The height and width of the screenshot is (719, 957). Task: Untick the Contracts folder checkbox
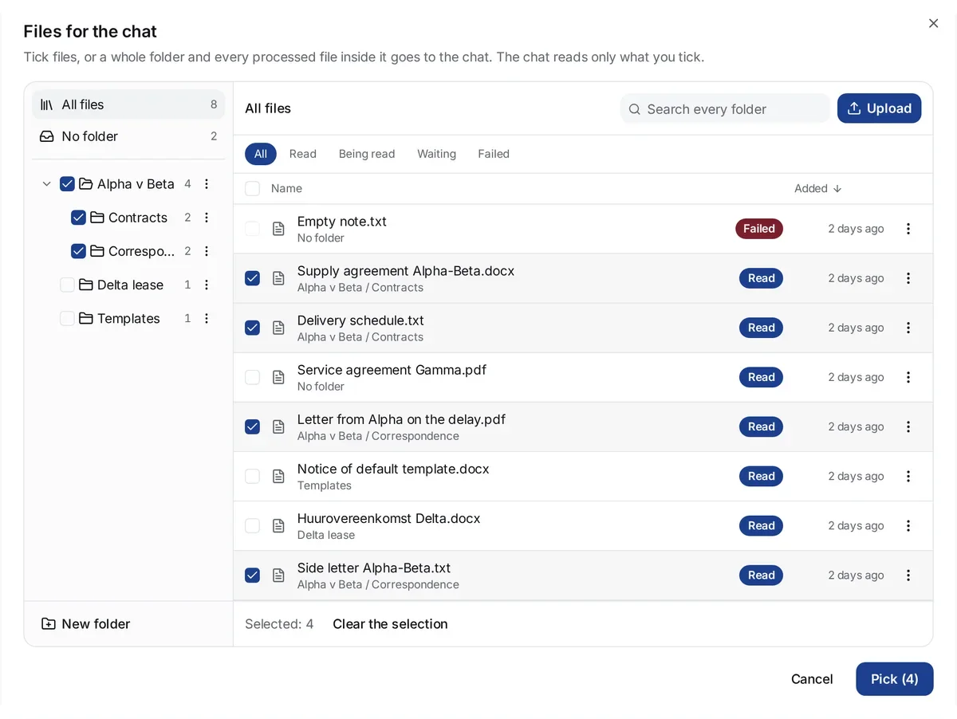(78, 218)
